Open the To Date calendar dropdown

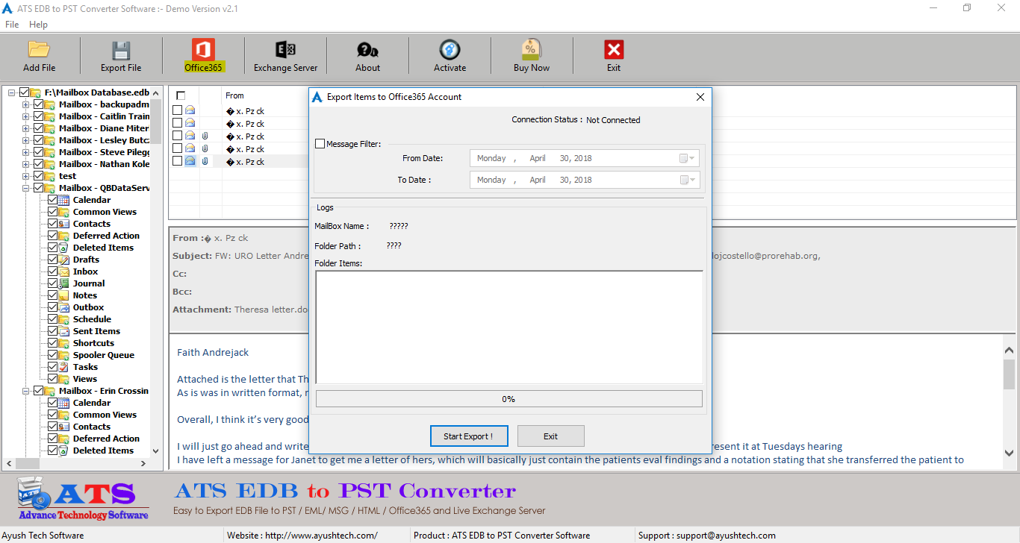pyautogui.click(x=687, y=180)
